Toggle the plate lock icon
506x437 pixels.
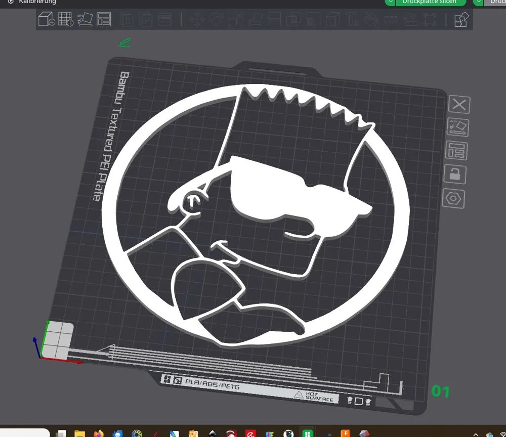(455, 174)
